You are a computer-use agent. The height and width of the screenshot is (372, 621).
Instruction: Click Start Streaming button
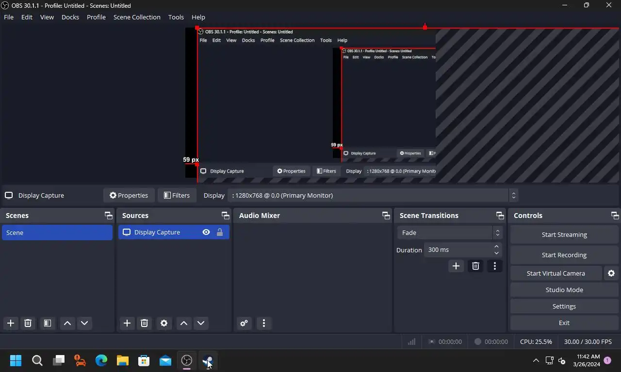coord(564,234)
